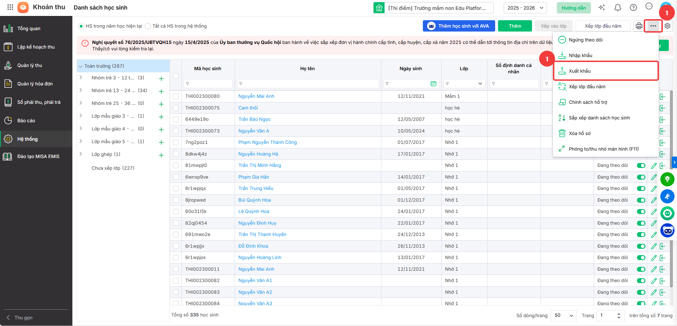Click the green Thêm button

click(x=515, y=26)
